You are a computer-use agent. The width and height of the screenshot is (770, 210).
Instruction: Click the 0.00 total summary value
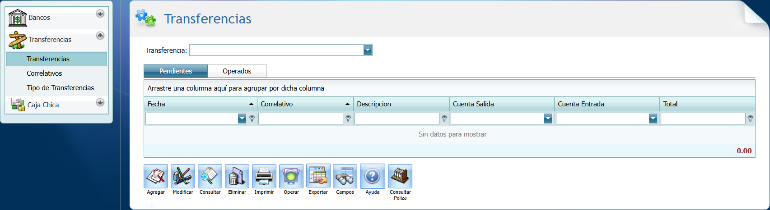tap(744, 151)
